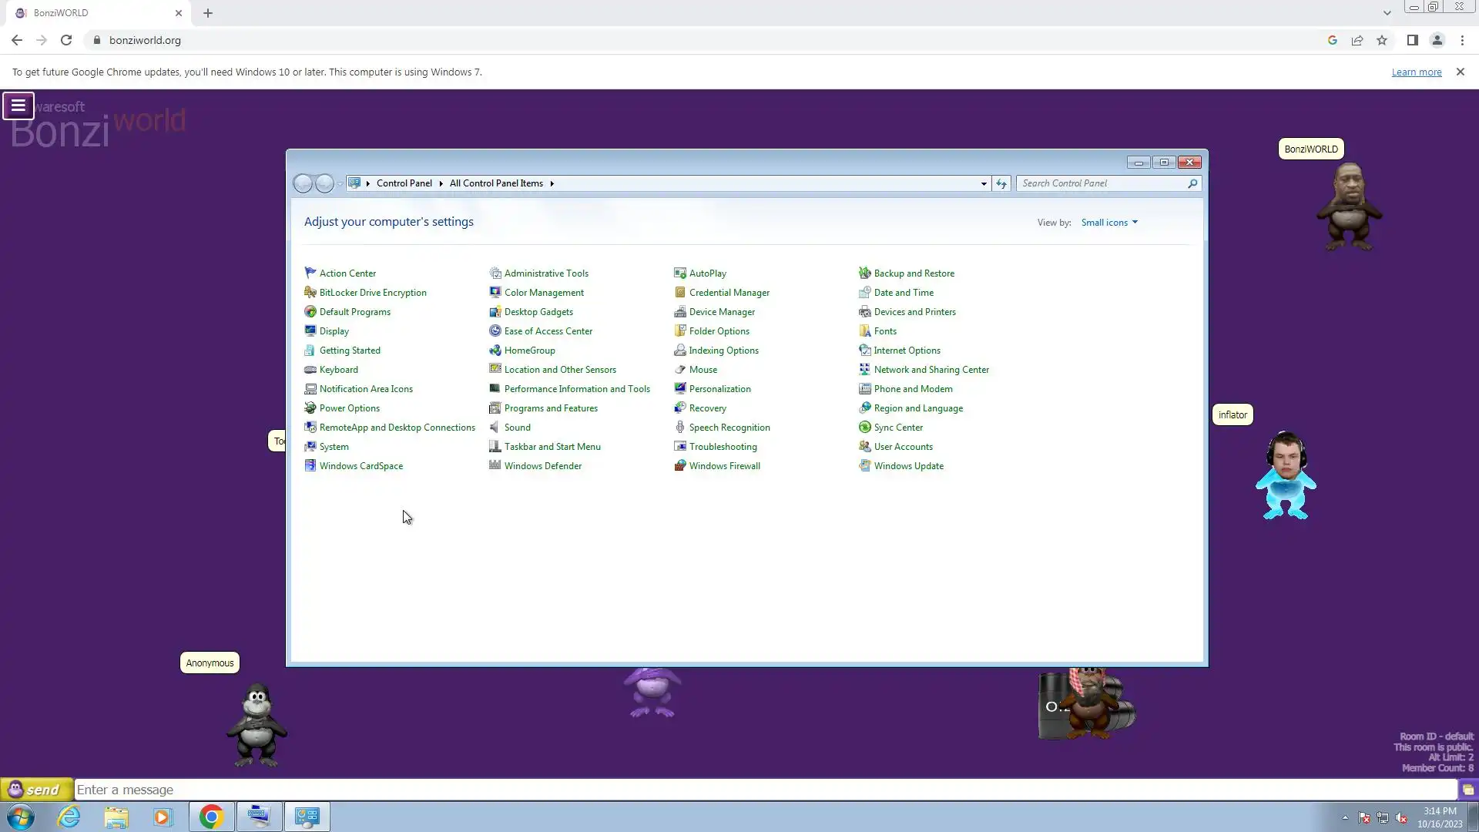The height and width of the screenshot is (832, 1479).
Task: Open the Network and Sharing Center link
Action: pos(931,370)
